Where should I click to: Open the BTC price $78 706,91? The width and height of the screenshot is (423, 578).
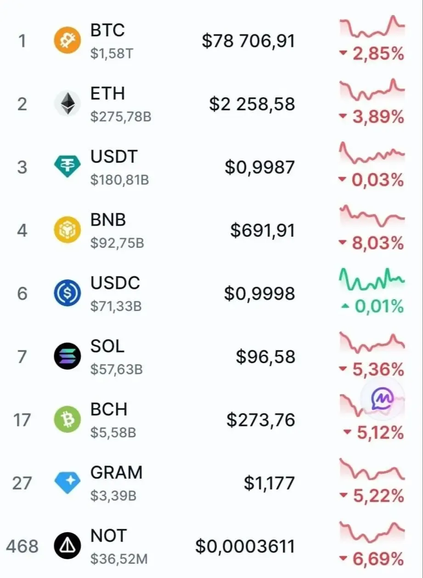pos(248,41)
